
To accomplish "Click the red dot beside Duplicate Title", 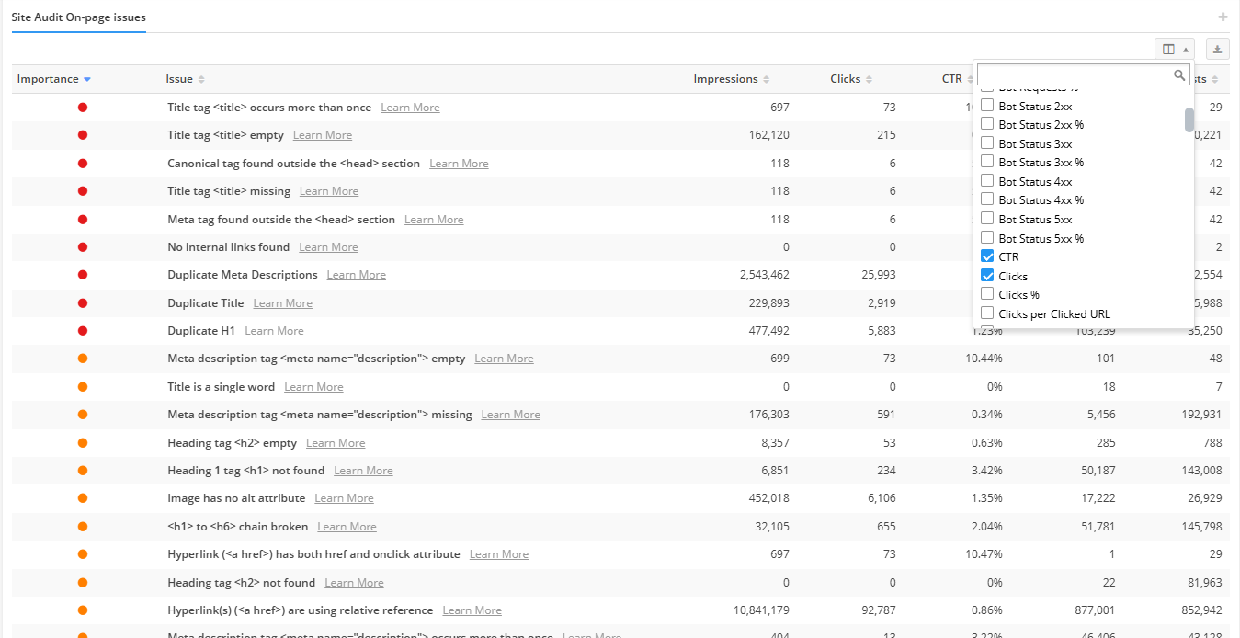I will pos(83,303).
